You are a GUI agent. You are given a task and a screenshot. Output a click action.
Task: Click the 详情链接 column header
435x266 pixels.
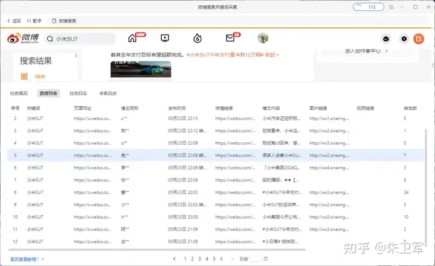click(224, 108)
